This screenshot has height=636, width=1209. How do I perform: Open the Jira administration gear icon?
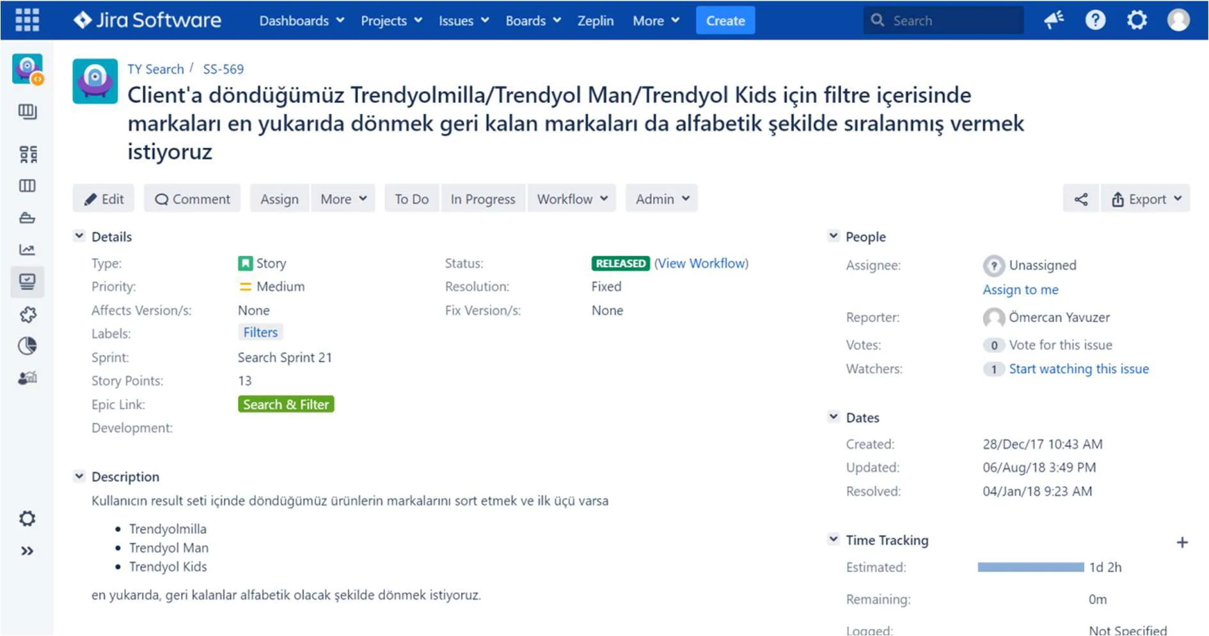tap(1137, 20)
